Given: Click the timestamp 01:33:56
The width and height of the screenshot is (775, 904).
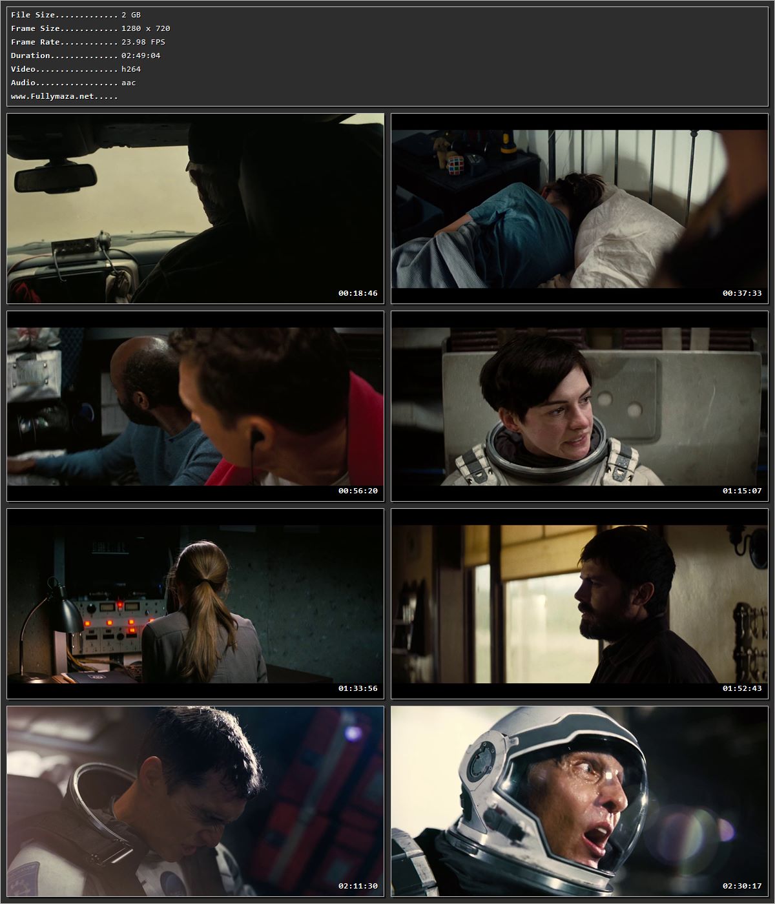Looking at the screenshot, I should 358,688.
